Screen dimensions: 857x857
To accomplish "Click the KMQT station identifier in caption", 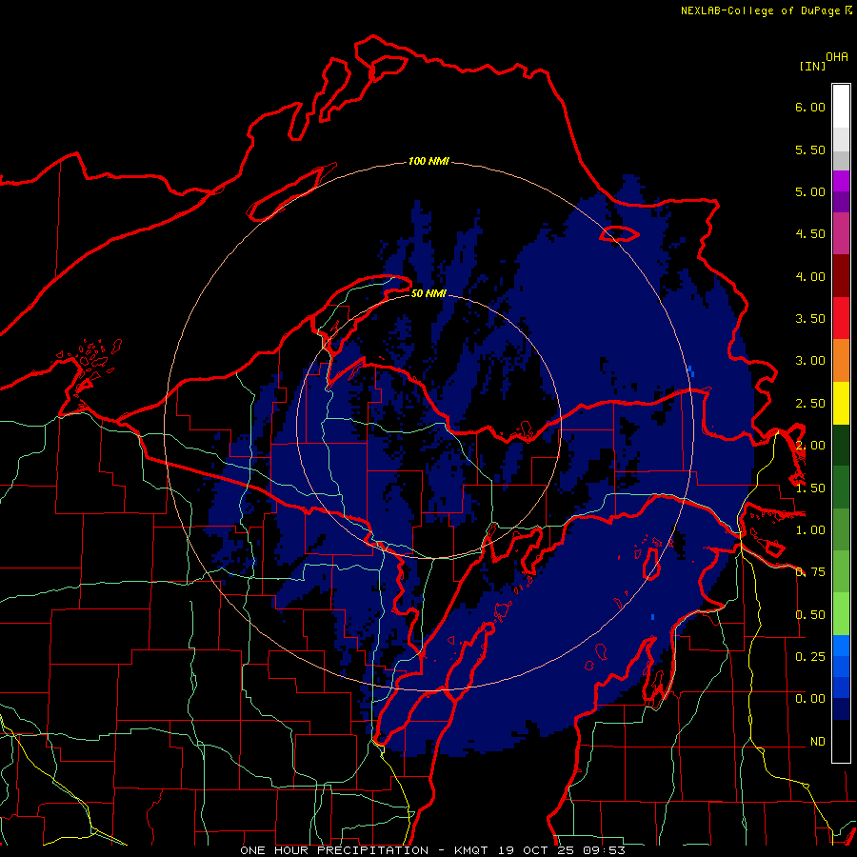I will point(470,850).
